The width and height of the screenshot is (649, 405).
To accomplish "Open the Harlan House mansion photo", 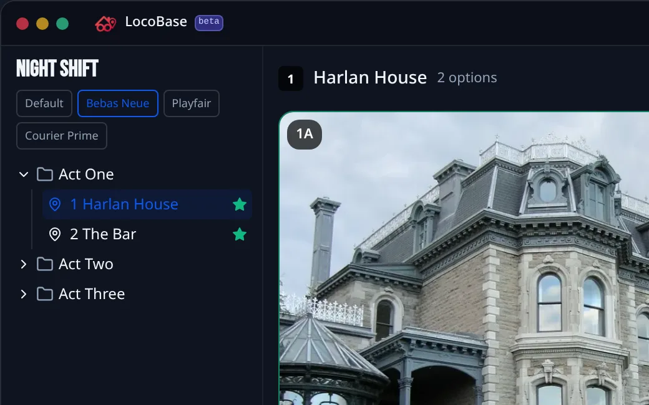I will point(464,259).
